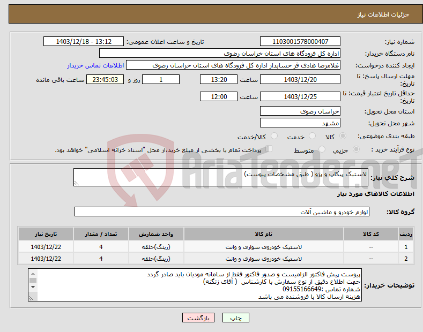Click unit cell in row 2
This screenshot has height=332, width=423.
(156, 259)
